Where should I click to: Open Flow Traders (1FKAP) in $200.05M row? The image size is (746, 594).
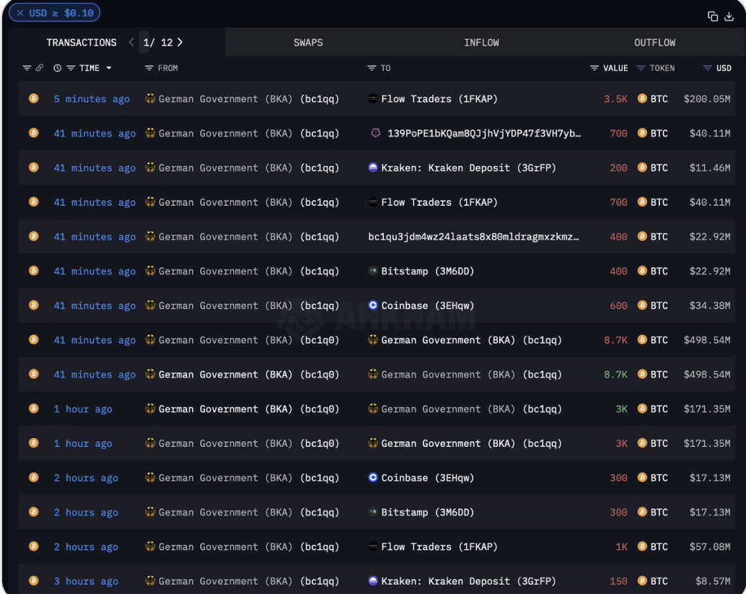(439, 99)
